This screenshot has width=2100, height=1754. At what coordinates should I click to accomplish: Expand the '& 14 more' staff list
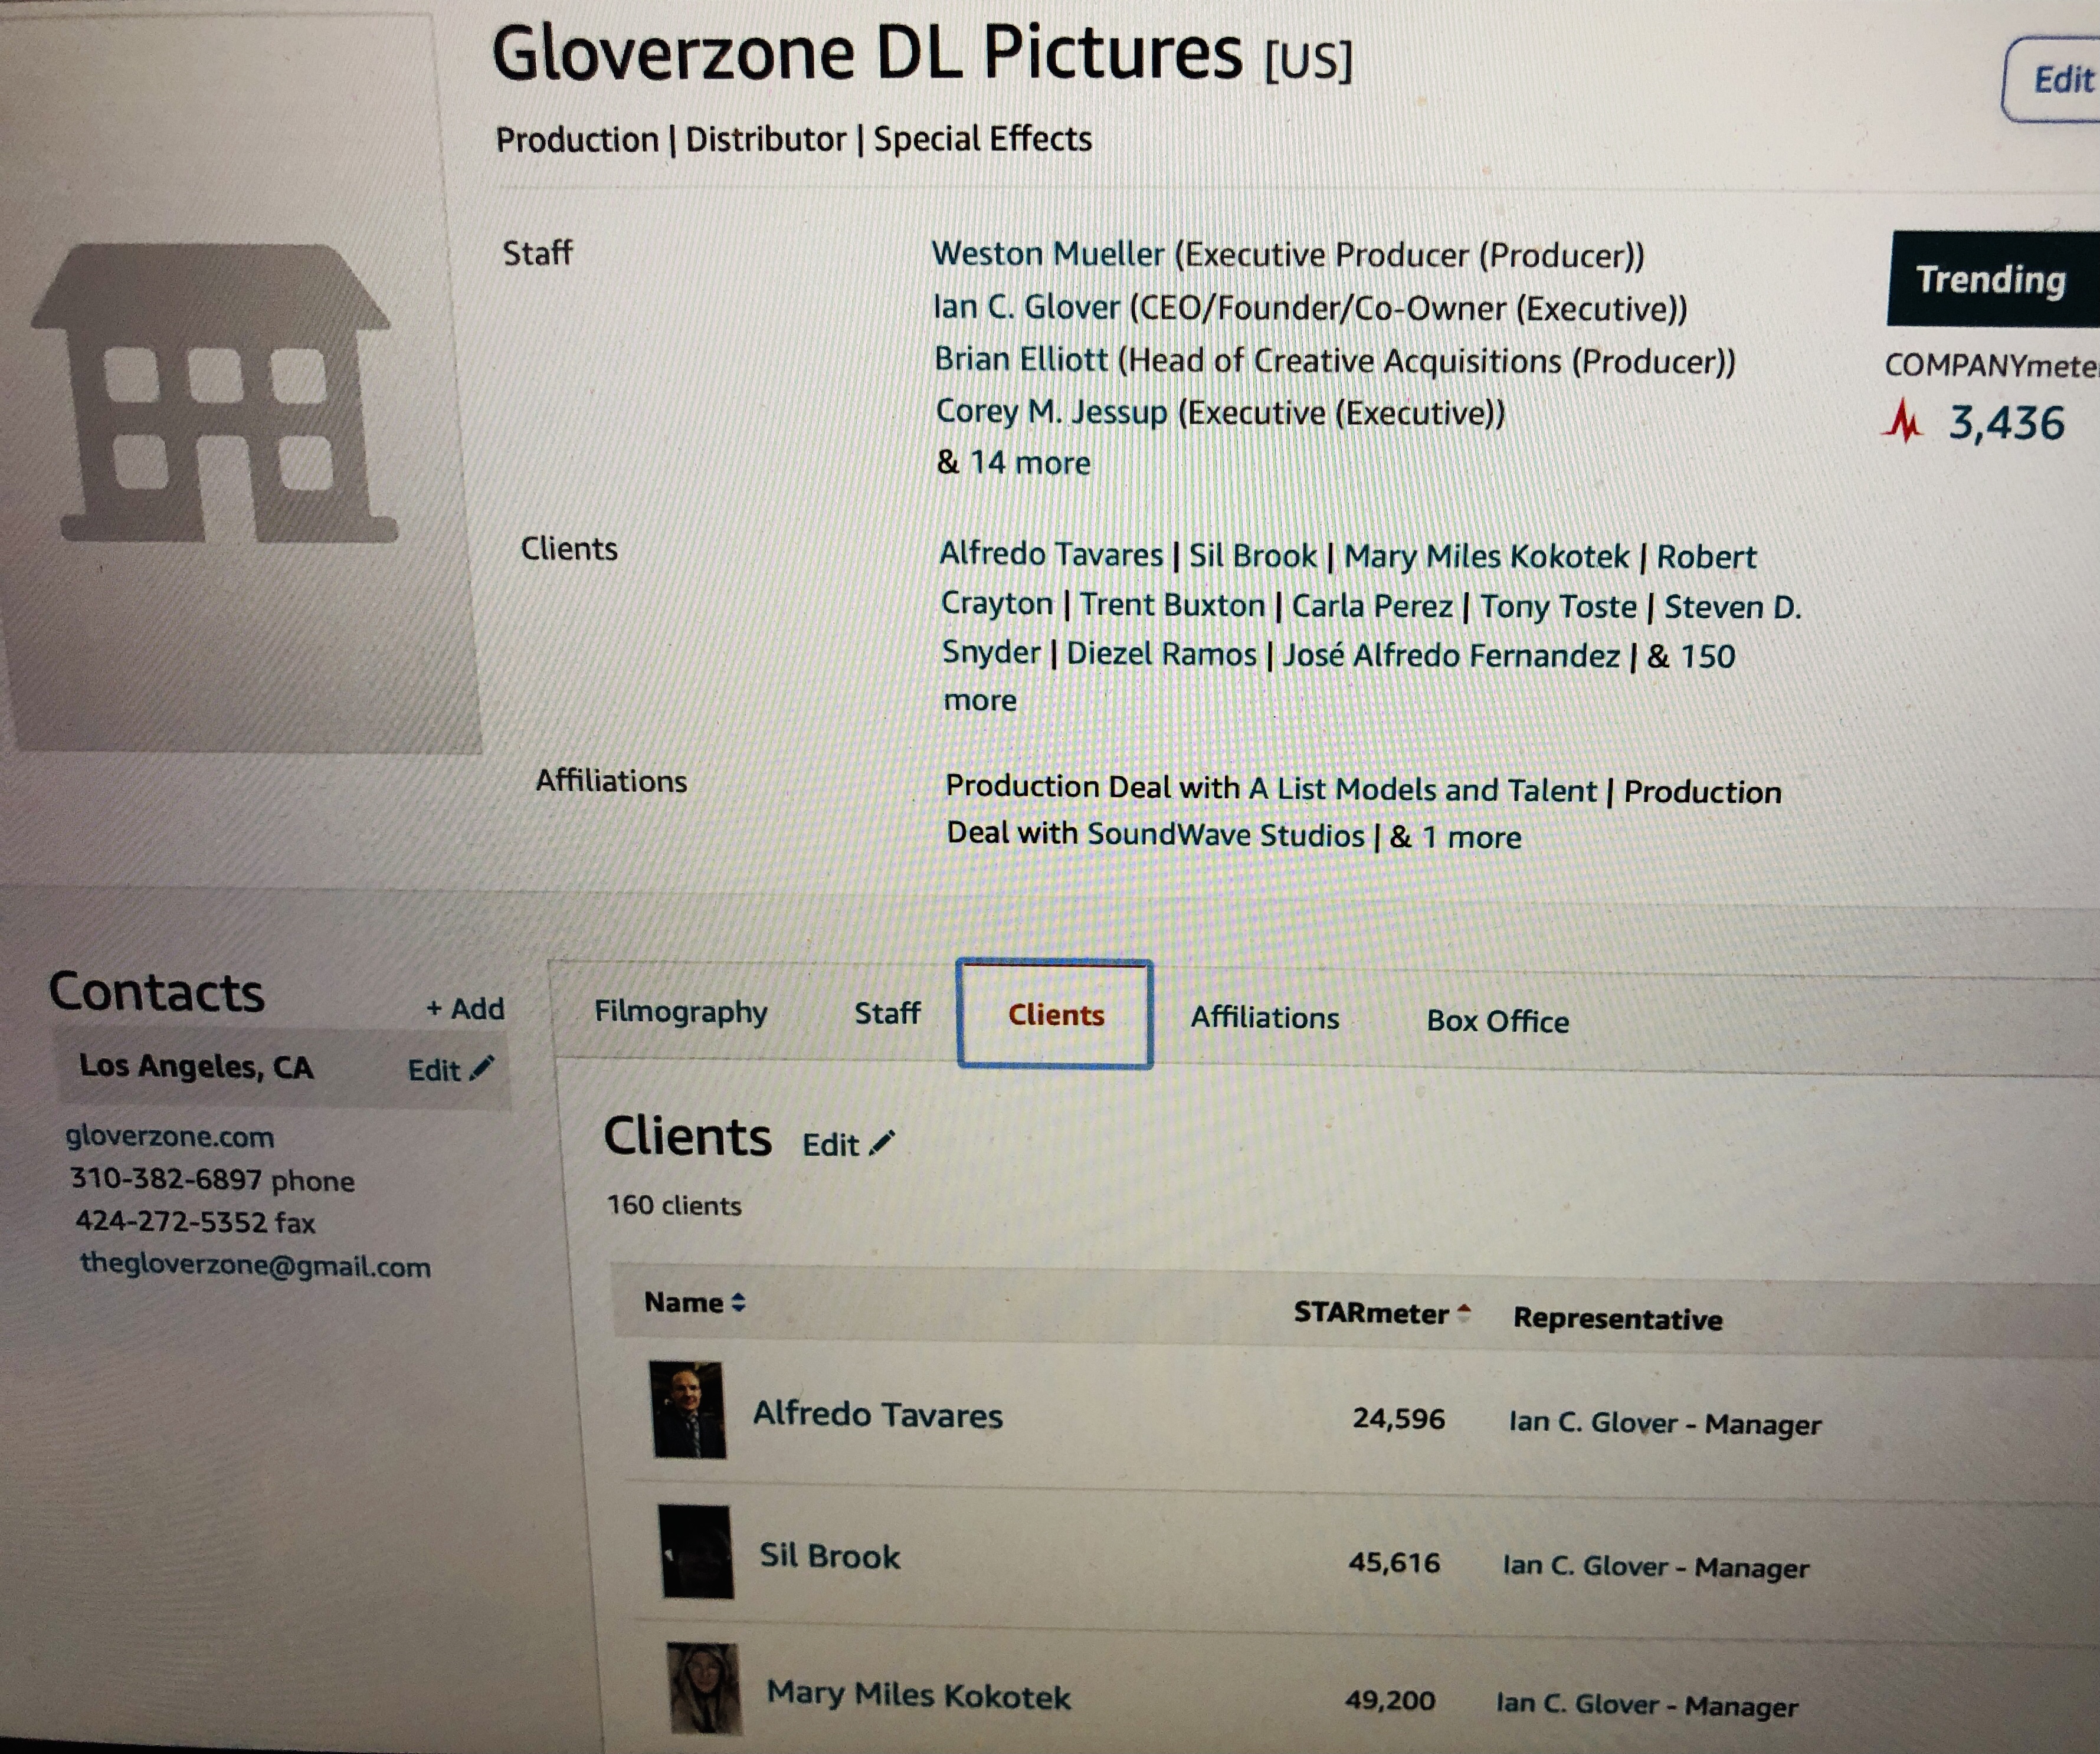pos(1014,462)
